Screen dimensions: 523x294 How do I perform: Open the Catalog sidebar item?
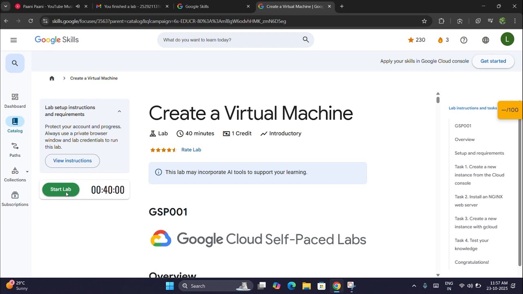coord(15,125)
